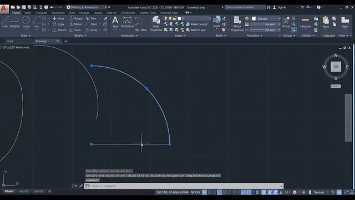Viewport: 355px width, 200px height.
Task: Toggle drawing grid display in status bar
Action: [204, 192]
